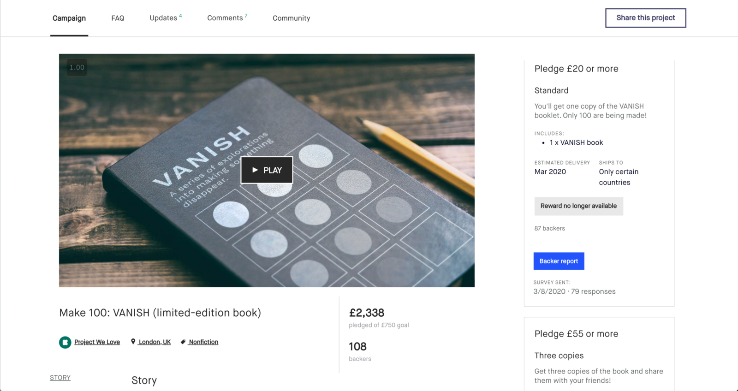738x391 pixels.
Task: Click the Reward no longer available button
Action: coord(578,206)
